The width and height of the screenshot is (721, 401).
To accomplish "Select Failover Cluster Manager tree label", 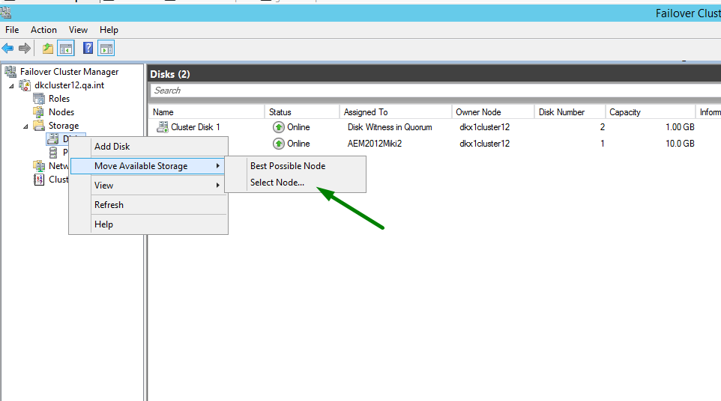I will (x=70, y=72).
